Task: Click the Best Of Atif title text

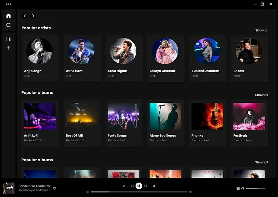Action: click(74, 136)
